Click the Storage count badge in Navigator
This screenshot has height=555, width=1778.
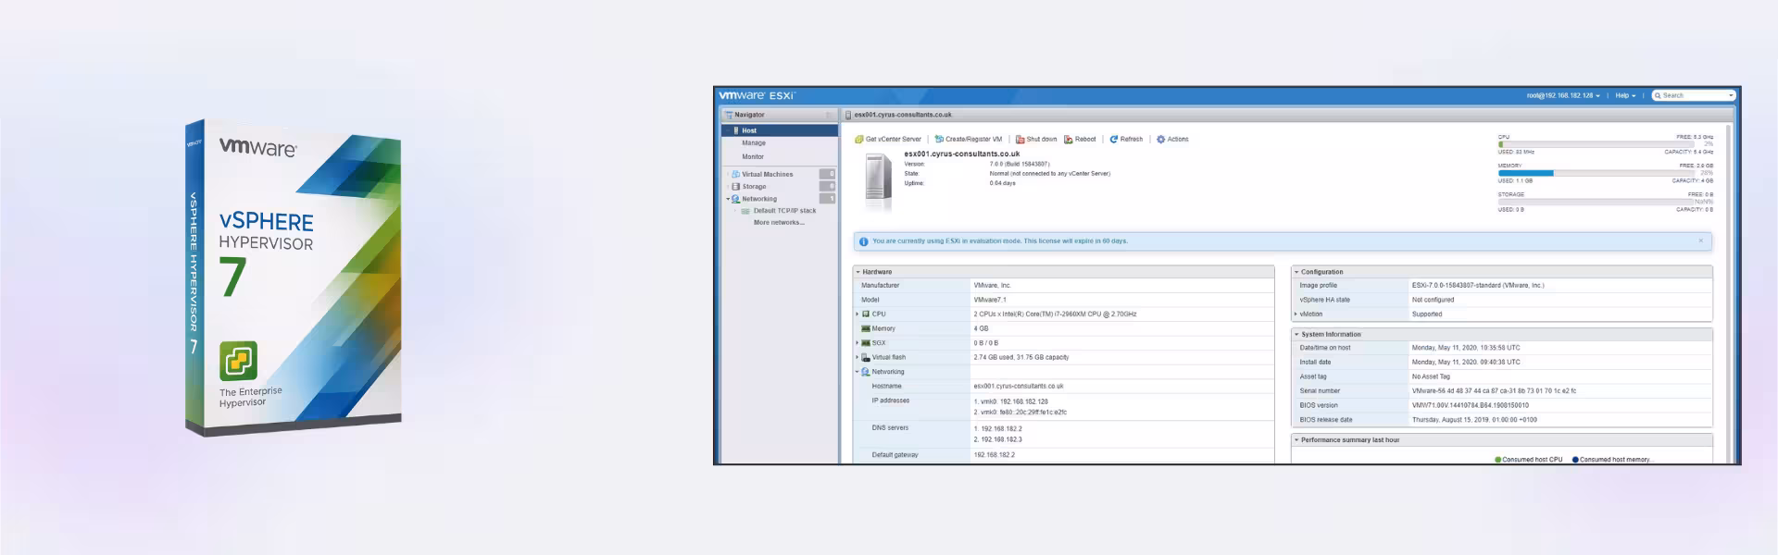pos(827,187)
